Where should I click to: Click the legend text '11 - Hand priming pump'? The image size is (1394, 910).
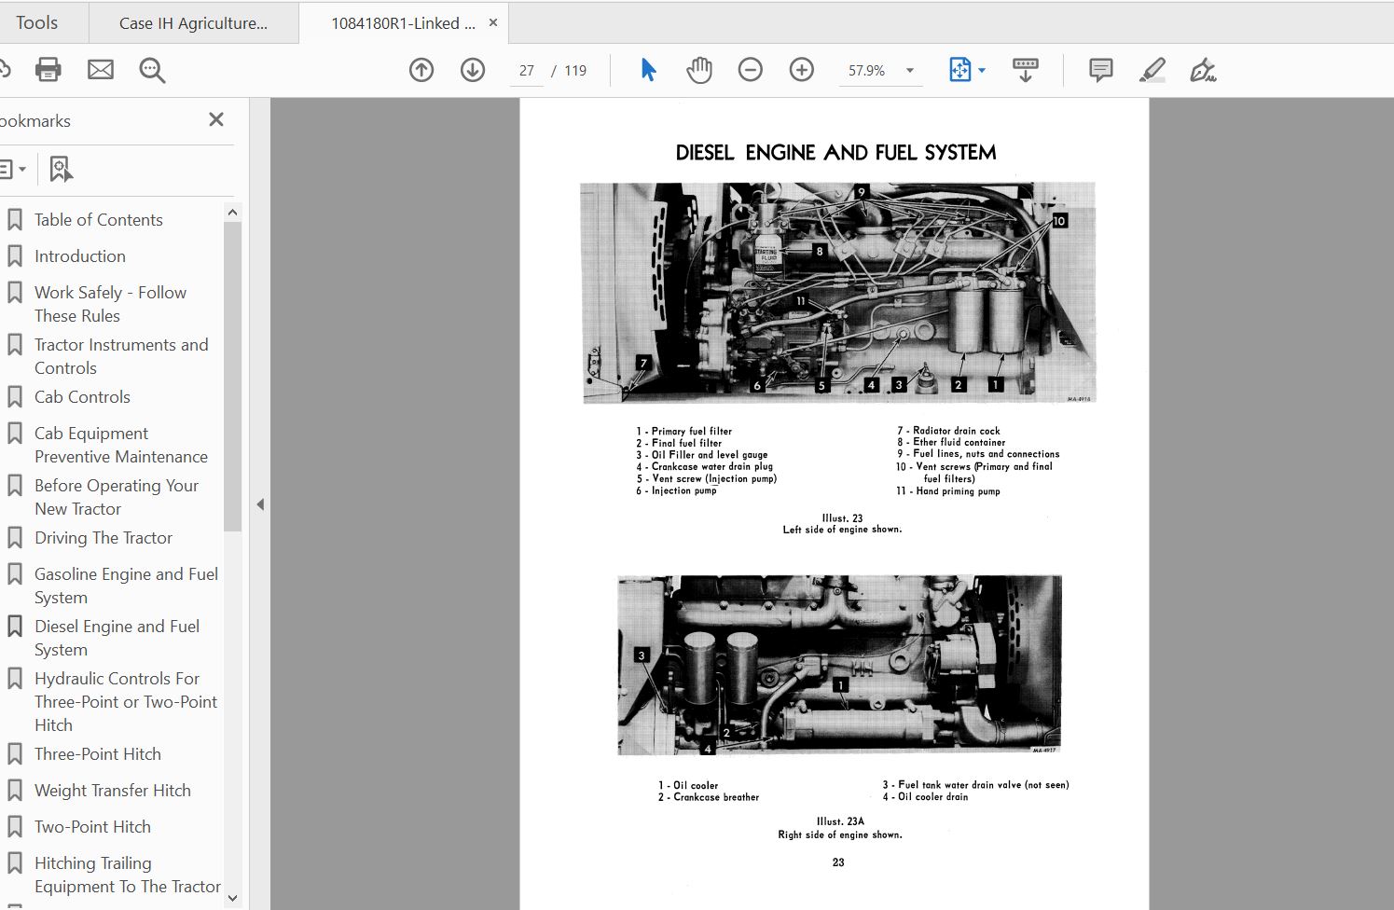point(948,490)
